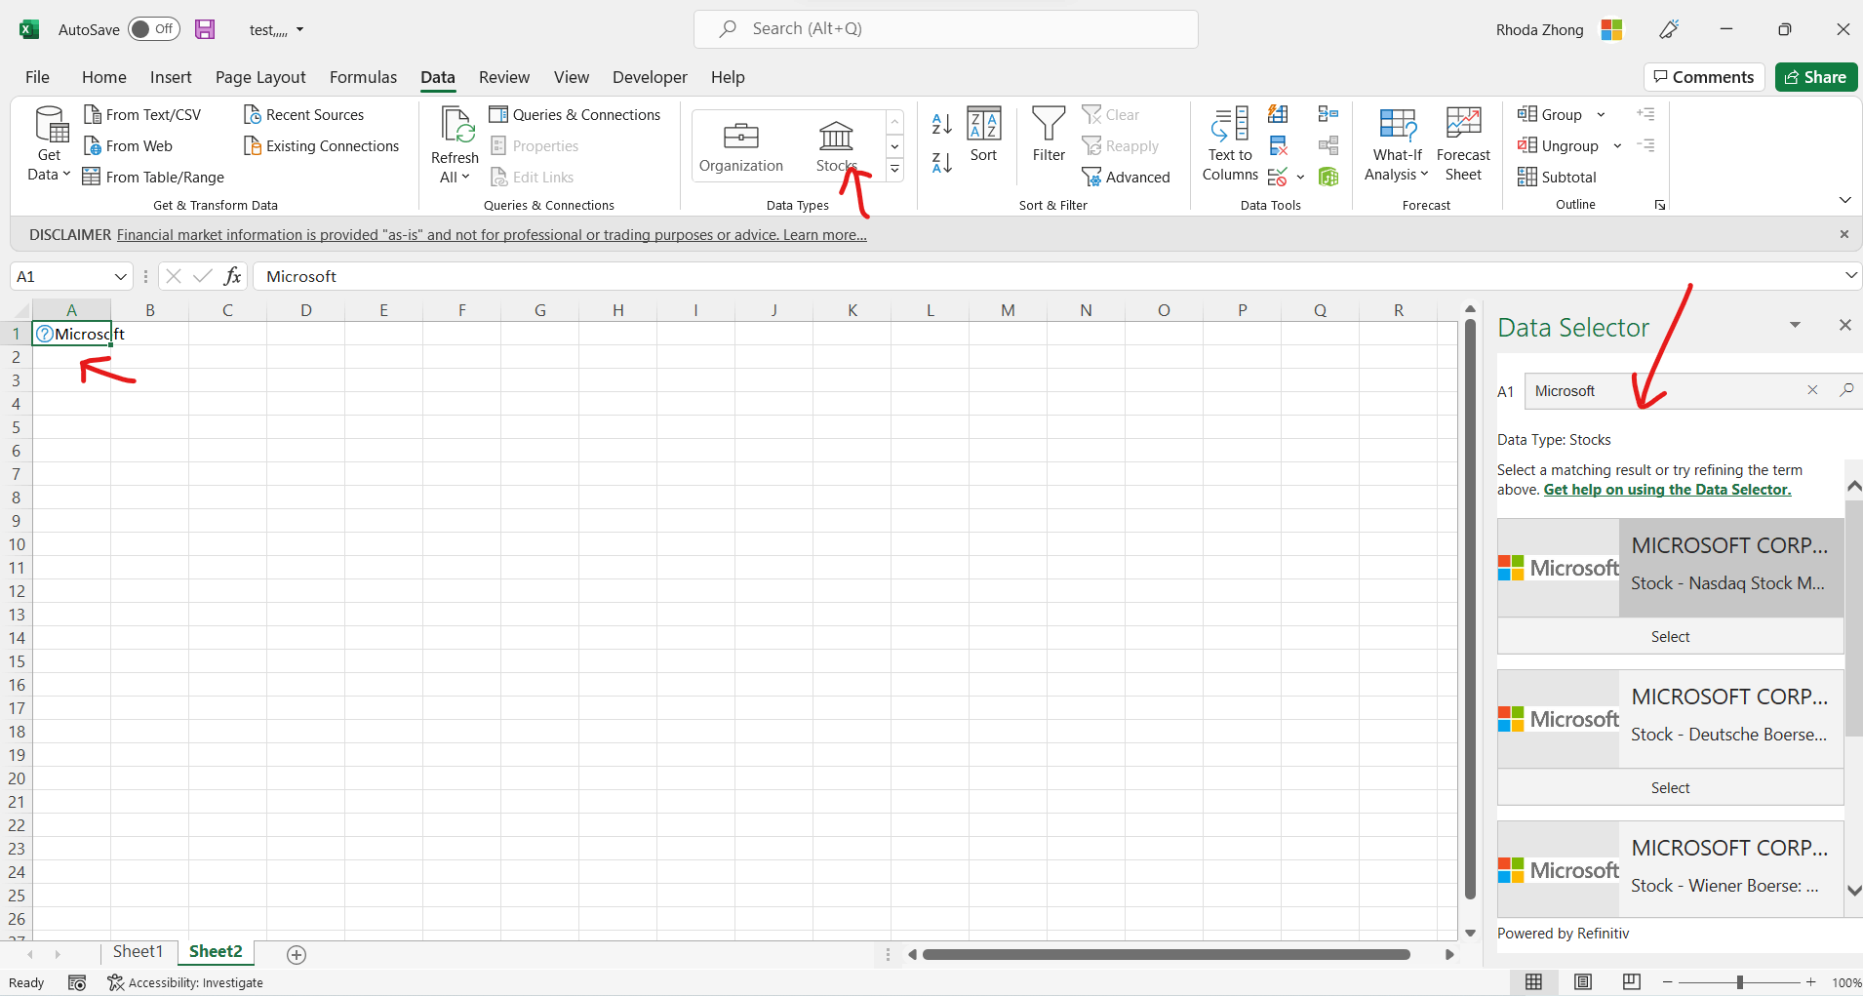Clear the Data Selector search term

(1812, 390)
